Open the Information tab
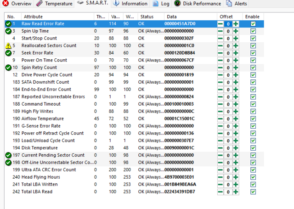This screenshot has height=209, width=294. (x=130, y=3)
